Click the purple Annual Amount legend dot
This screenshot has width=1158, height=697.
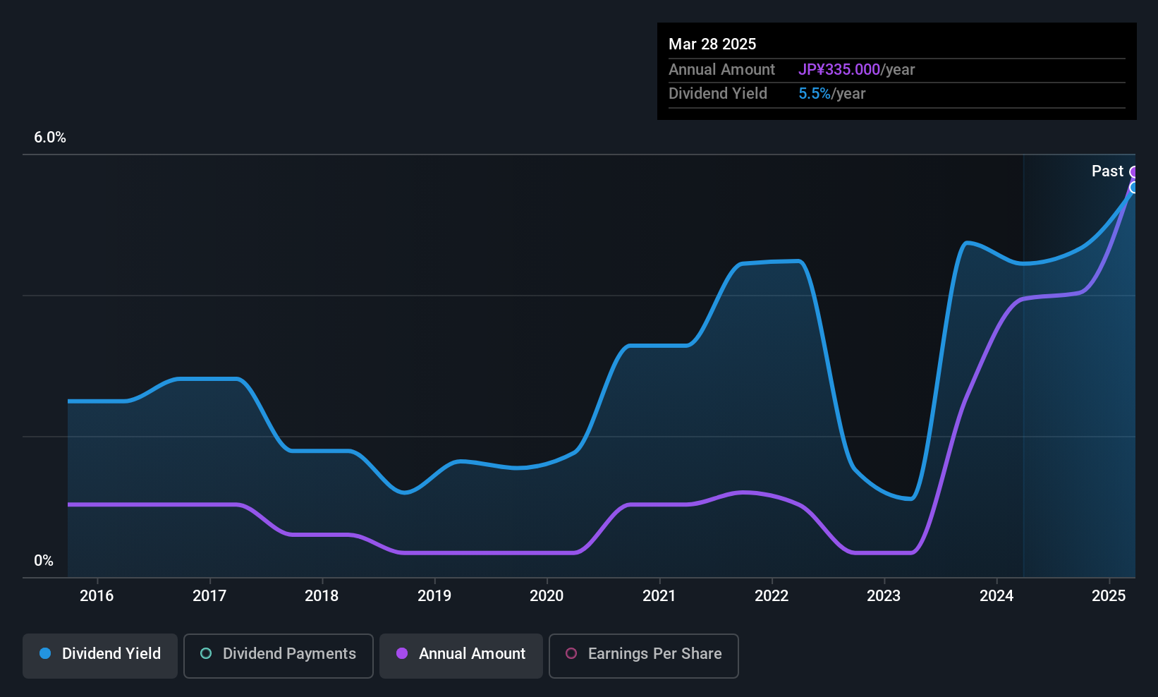point(402,653)
